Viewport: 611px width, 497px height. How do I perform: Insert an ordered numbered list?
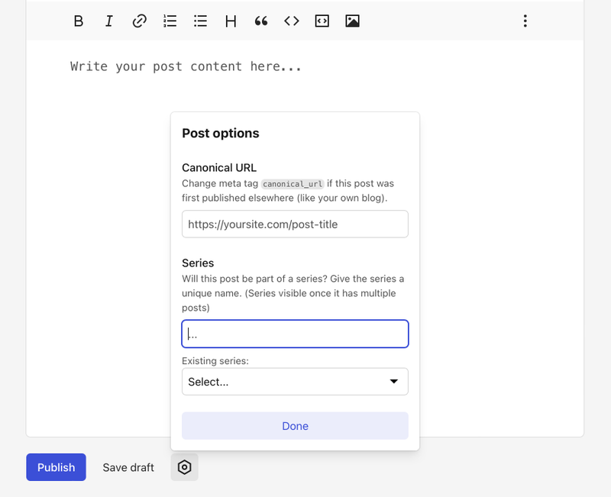coord(170,21)
